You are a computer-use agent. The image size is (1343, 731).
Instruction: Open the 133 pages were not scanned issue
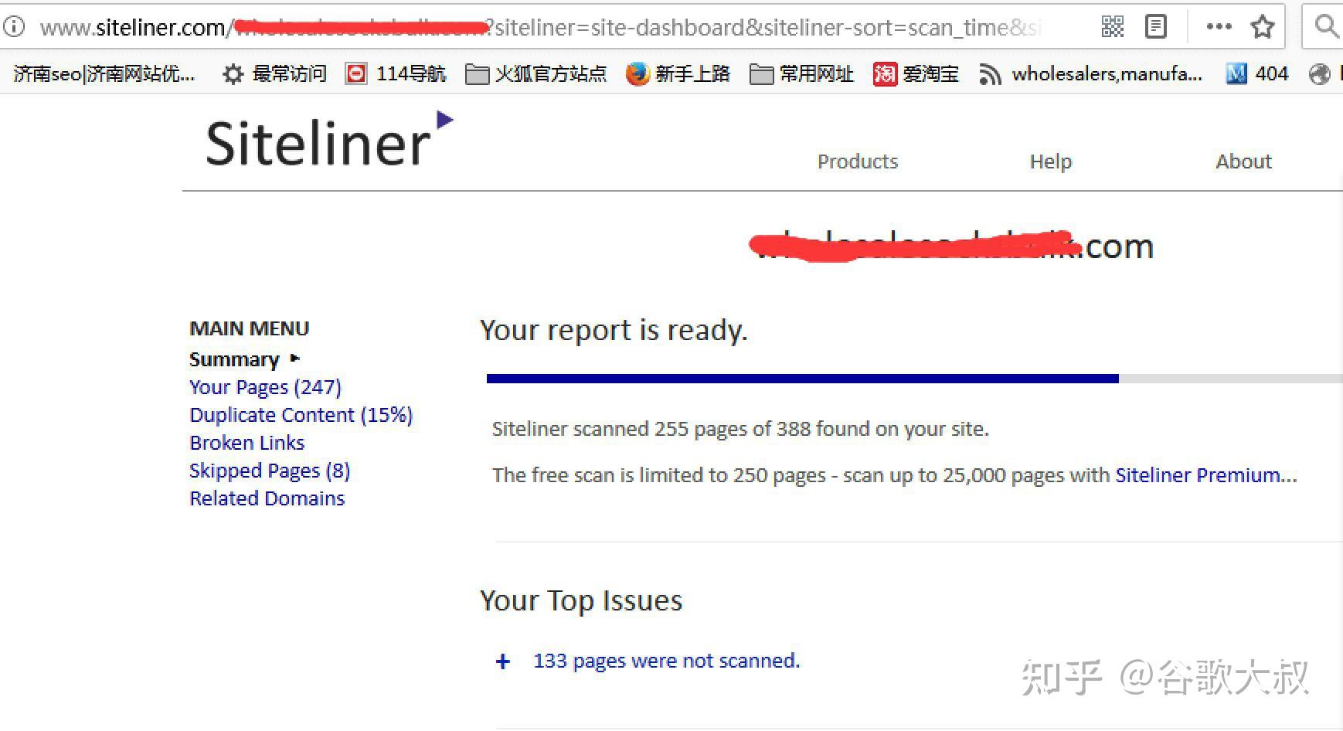click(x=667, y=661)
